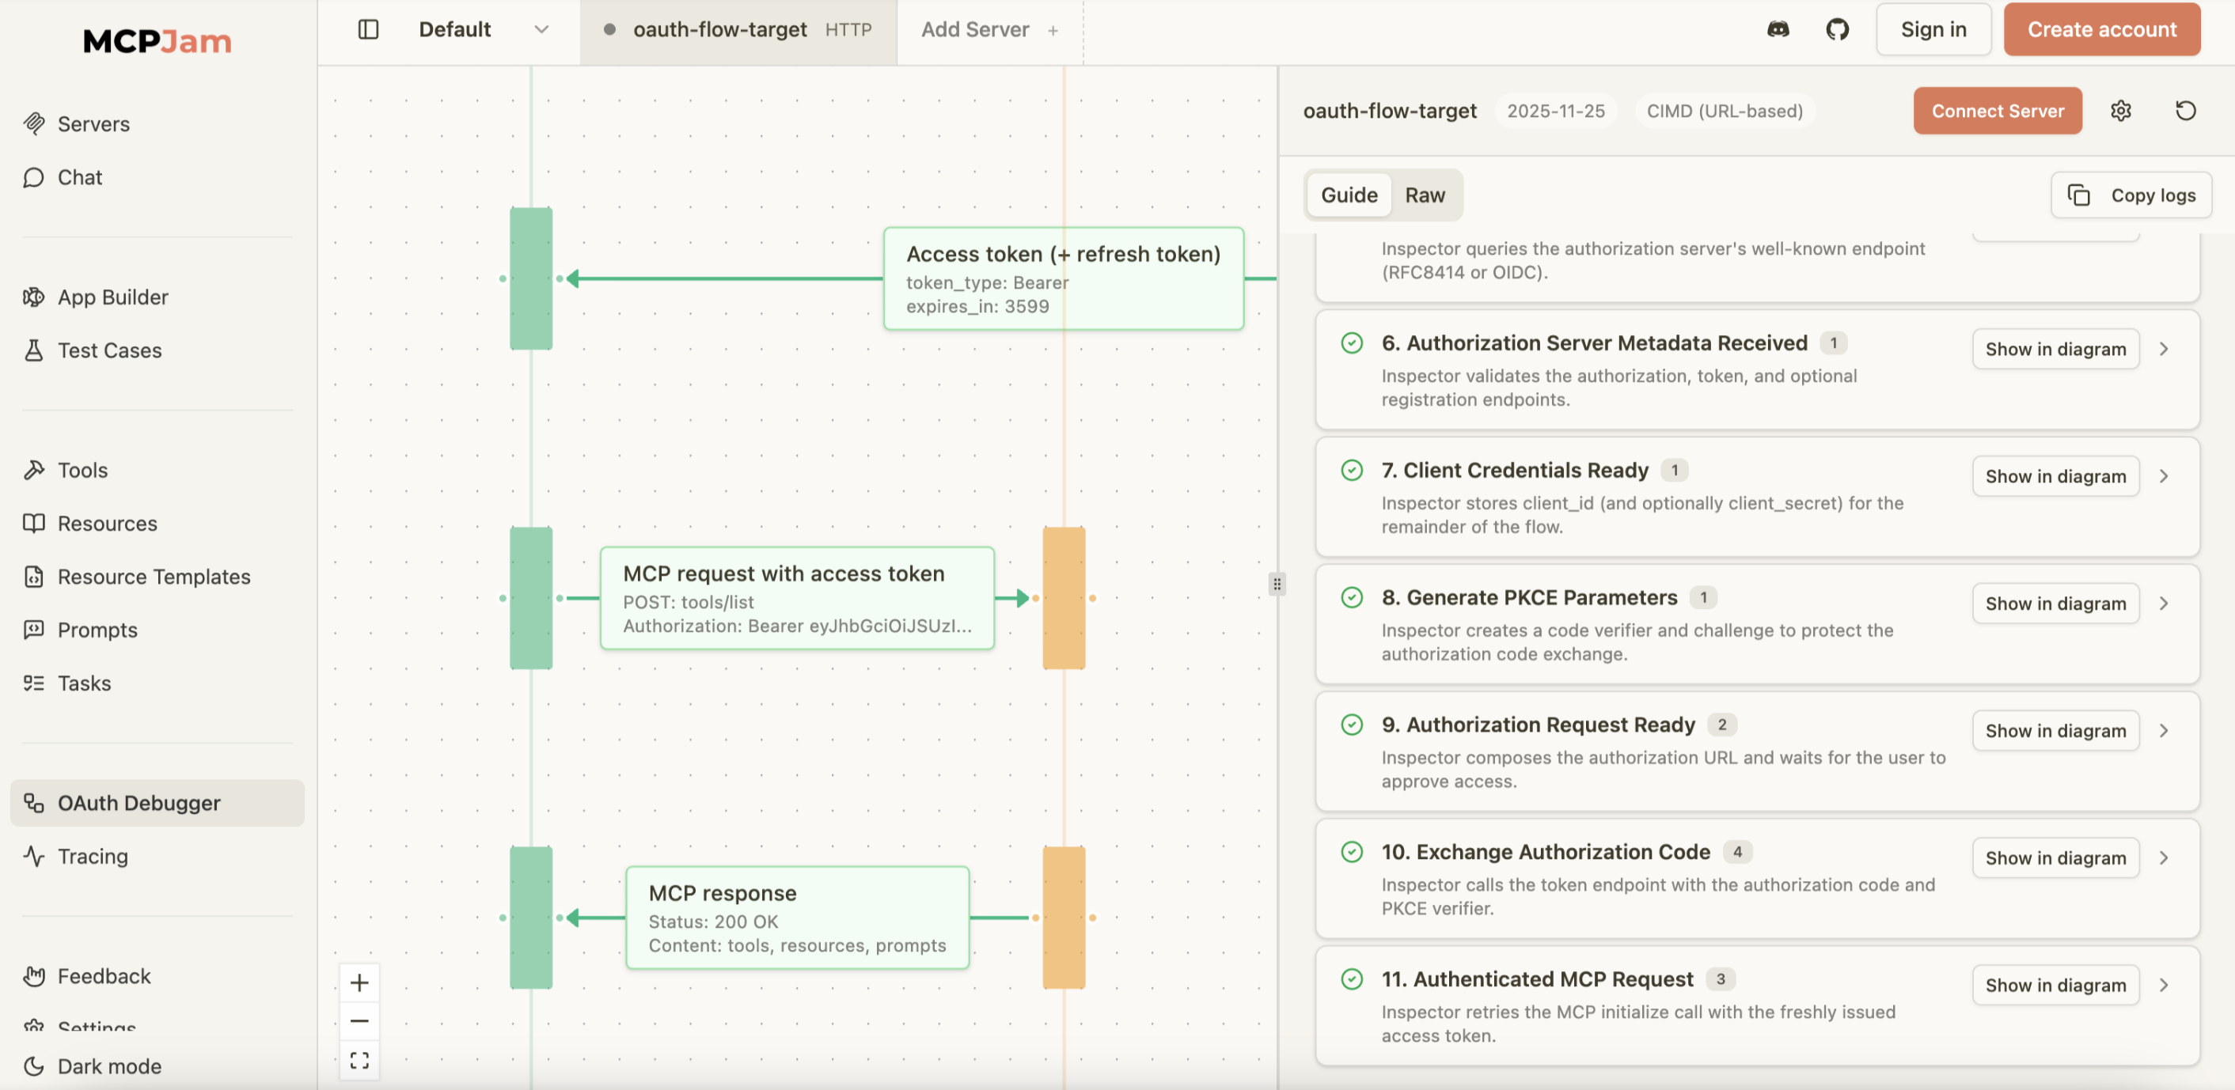Open the Tracing sidebar item
Screen dimensions: 2235x1090
coord(92,856)
